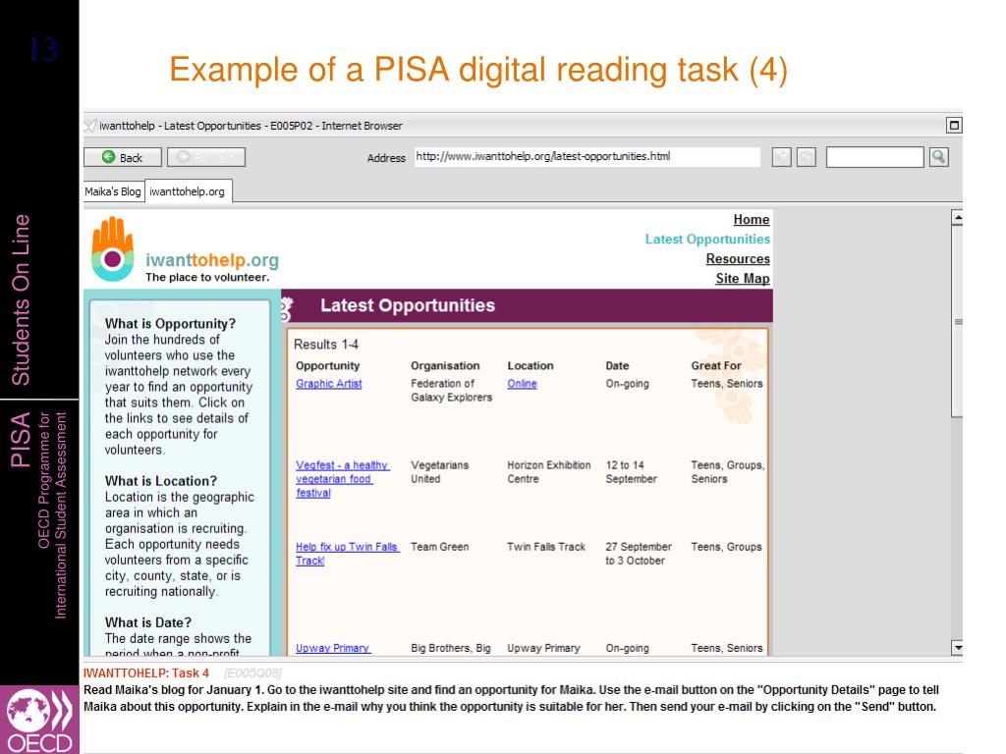Click the search magnifier icon

(x=938, y=156)
